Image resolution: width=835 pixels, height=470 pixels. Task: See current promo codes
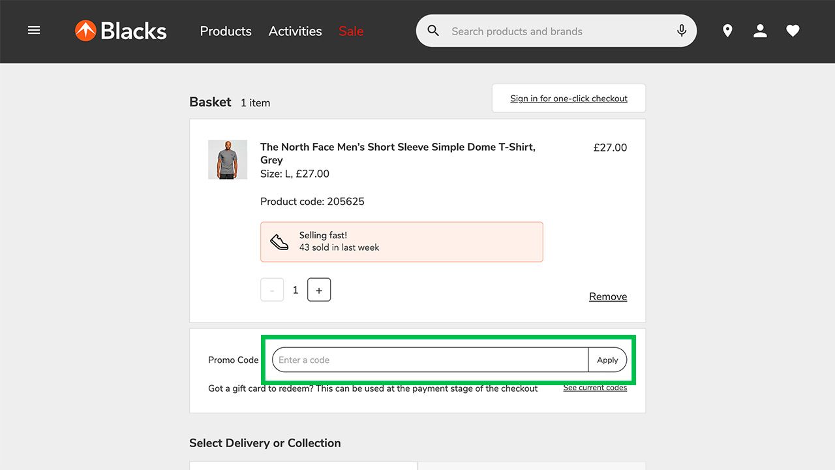(595, 388)
